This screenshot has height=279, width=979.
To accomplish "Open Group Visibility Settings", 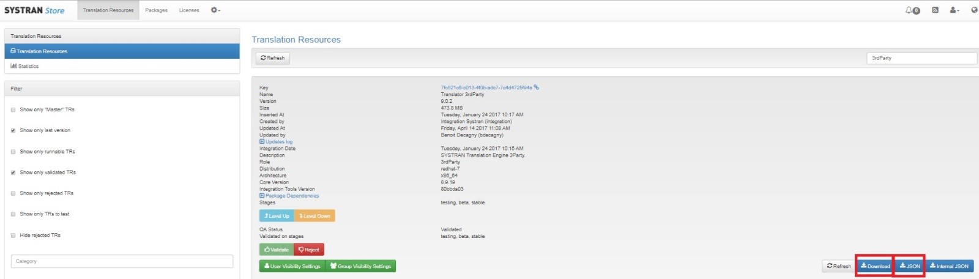I will click(x=360, y=266).
